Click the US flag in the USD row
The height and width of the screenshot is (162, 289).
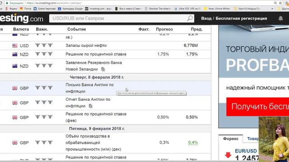15,45
